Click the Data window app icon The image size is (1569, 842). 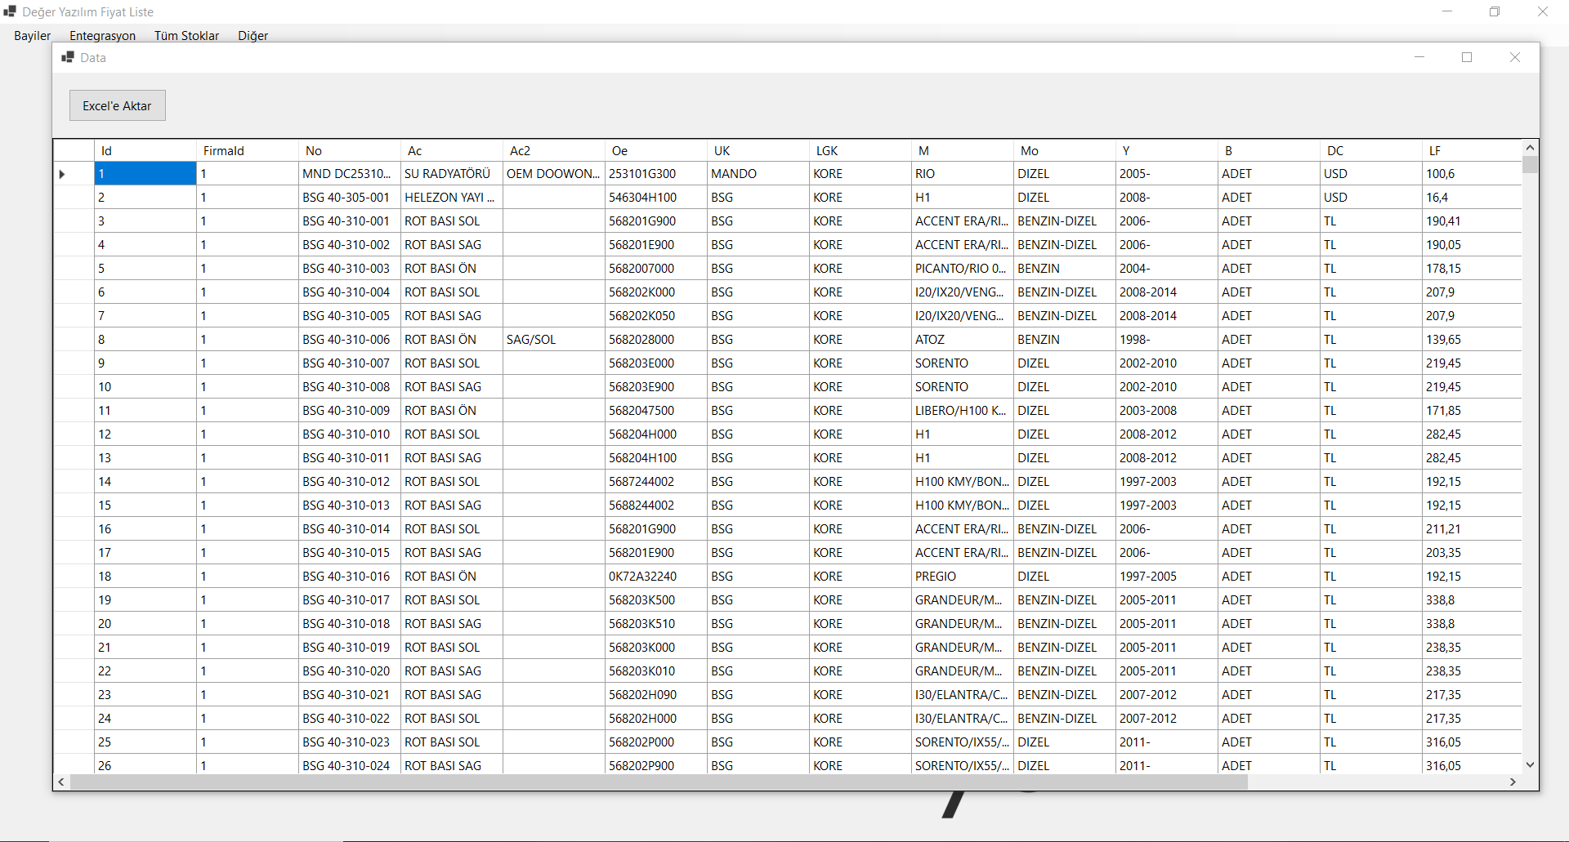click(x=68, y=57)
